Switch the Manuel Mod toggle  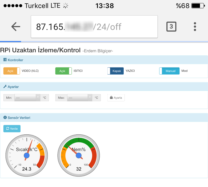[169, 71]
